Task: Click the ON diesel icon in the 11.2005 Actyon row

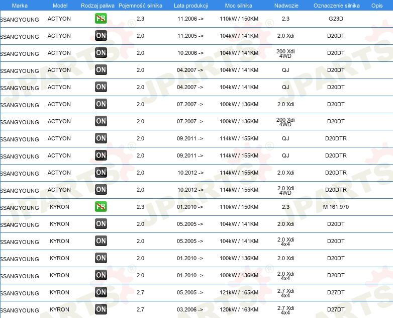Action: tap(101, 36)
